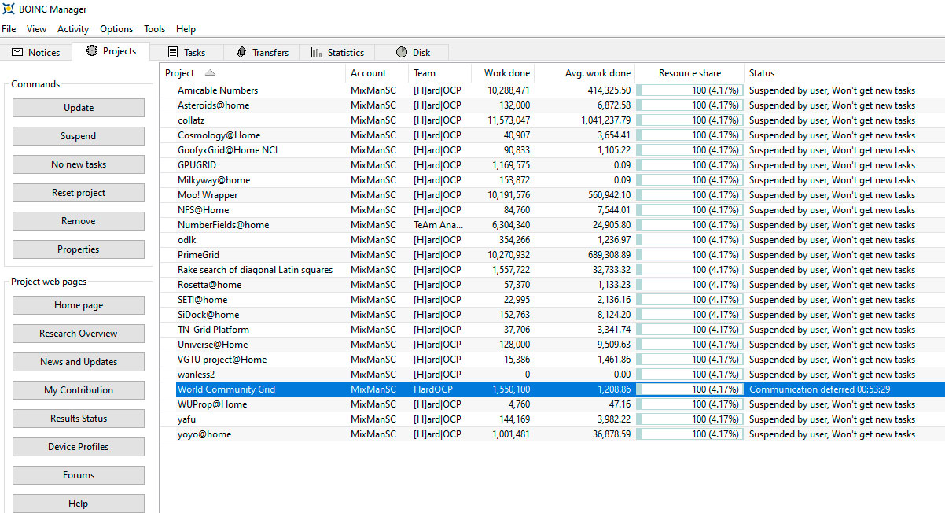Open the Activity menu
Image resolution: width=945 pixels, height=513 pixels.
(x=73, y=29)
